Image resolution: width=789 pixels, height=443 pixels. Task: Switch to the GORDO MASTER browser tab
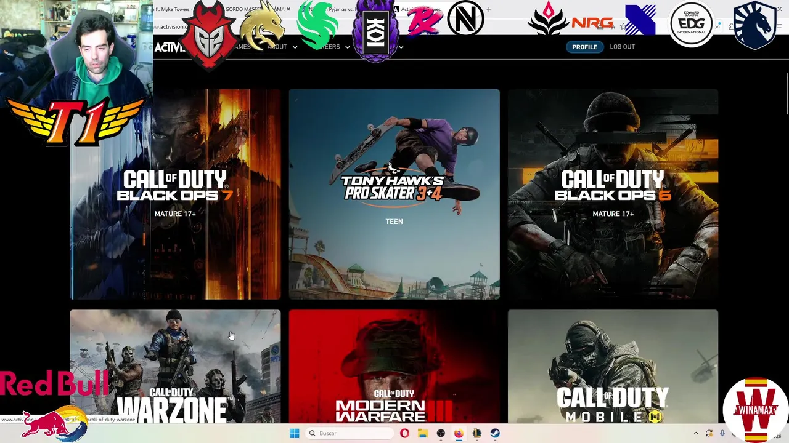(x=254, y=9)
